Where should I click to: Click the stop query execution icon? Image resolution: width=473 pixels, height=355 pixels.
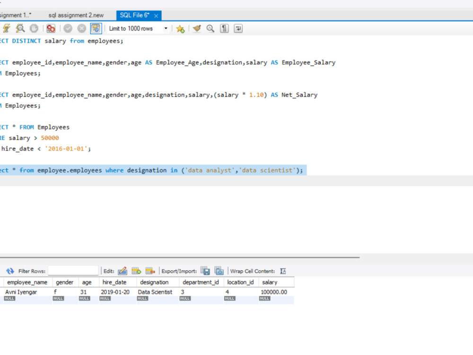click(34, 29)
